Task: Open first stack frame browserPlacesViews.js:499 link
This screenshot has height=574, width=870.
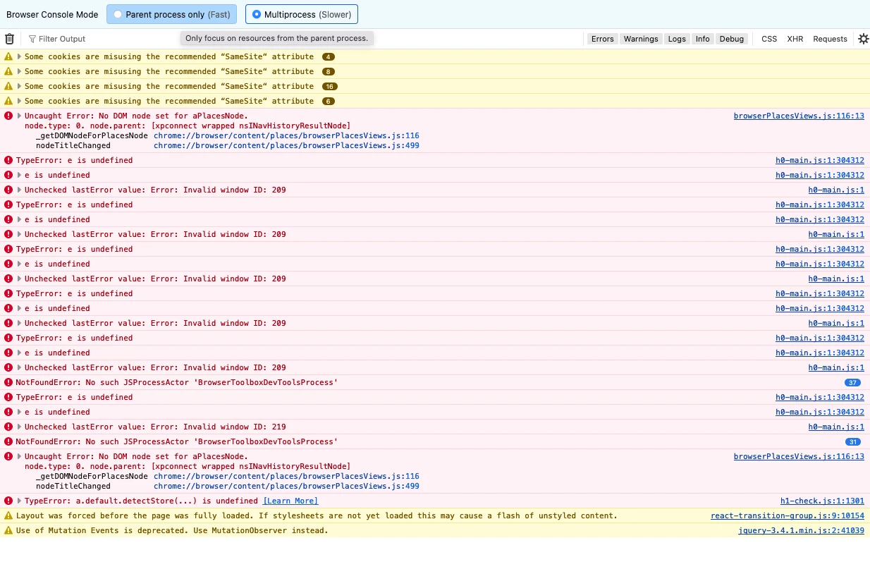Action: pos(286,145)
